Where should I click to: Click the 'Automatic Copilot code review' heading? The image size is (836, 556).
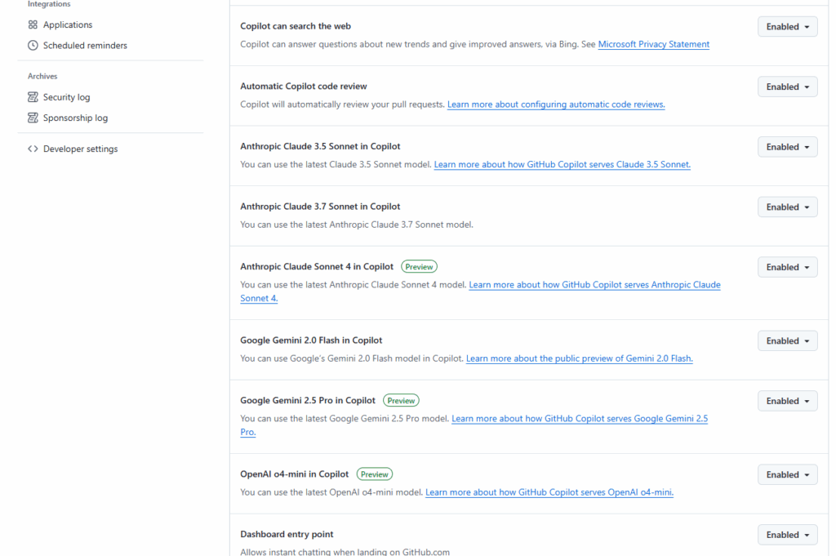pos(304,87)
